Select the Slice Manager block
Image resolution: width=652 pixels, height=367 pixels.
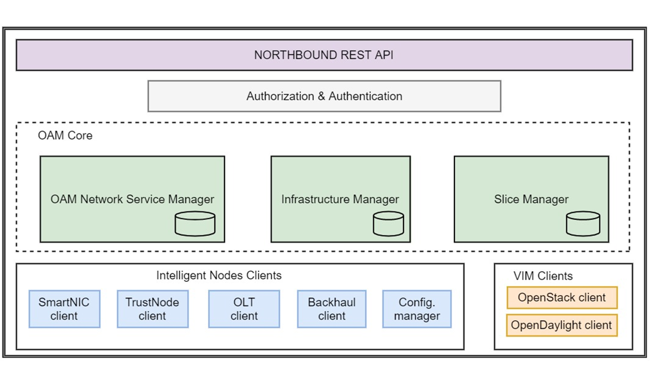[x=531, y=199]
